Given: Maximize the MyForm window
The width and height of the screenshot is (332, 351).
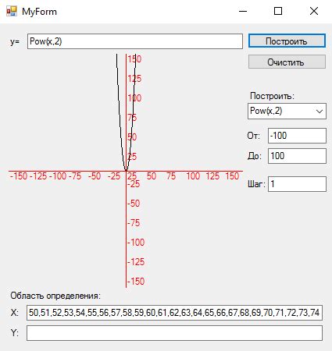Looking at the screenshot, I should pos(278,11).
